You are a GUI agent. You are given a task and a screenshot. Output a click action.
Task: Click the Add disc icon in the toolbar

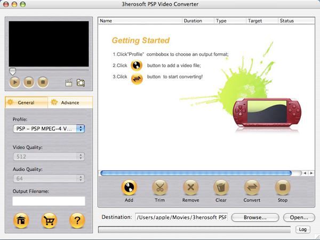(129, 187)
